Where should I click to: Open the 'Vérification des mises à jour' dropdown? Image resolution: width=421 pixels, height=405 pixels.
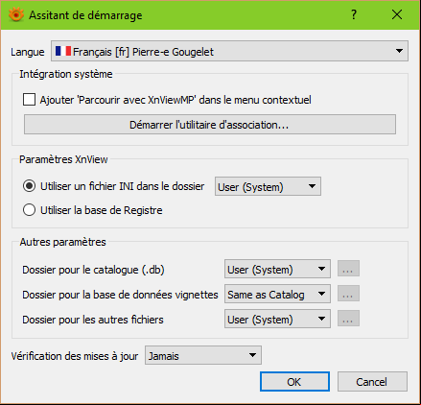pyautogui.click(x=203, y=355)
